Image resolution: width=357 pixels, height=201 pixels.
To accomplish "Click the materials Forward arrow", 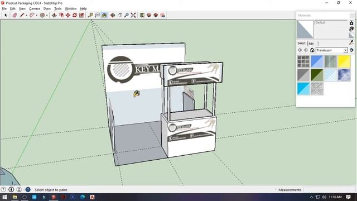I will coord(306,50).
